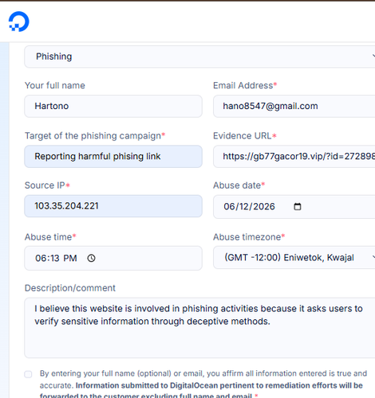Image resolution: width=375 pixels, height=398 pixels.
Task: Click into the Evidence URL field
Action: tap(294, 156)
